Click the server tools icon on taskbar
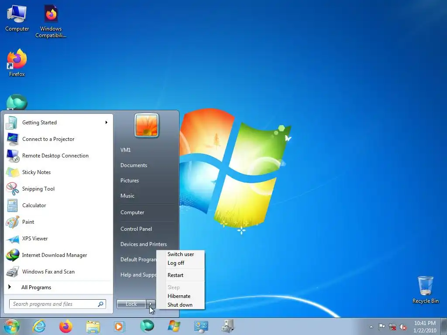Screen dimensions: 447x335 click(x=228, y=326)
